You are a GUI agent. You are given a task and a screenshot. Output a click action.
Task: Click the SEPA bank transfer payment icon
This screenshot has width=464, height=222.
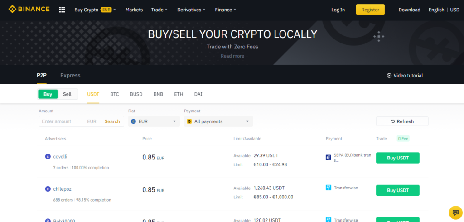click(x=328, y=158)
